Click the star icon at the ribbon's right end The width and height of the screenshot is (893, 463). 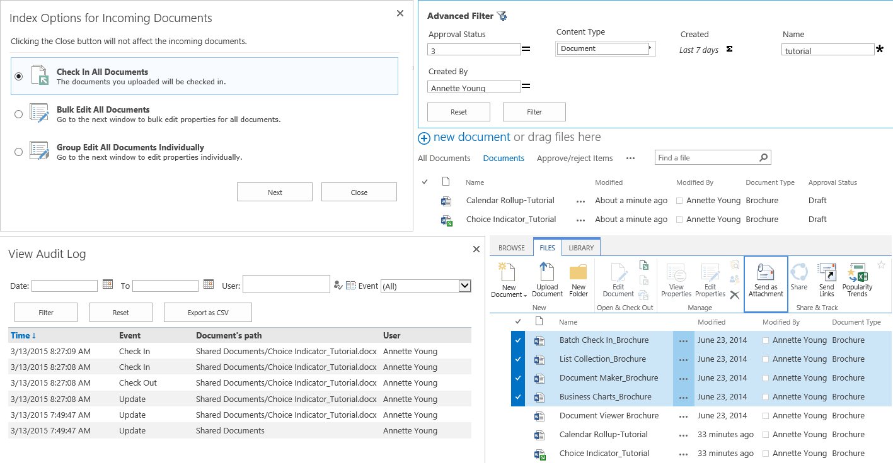881,265
